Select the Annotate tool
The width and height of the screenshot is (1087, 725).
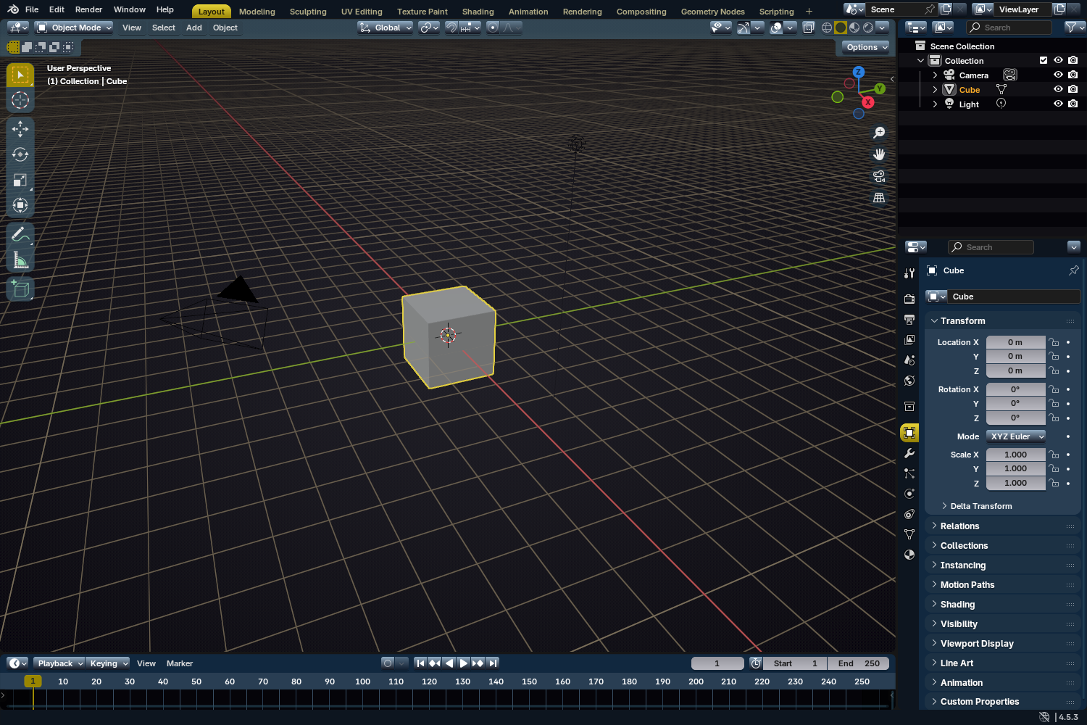20,234
